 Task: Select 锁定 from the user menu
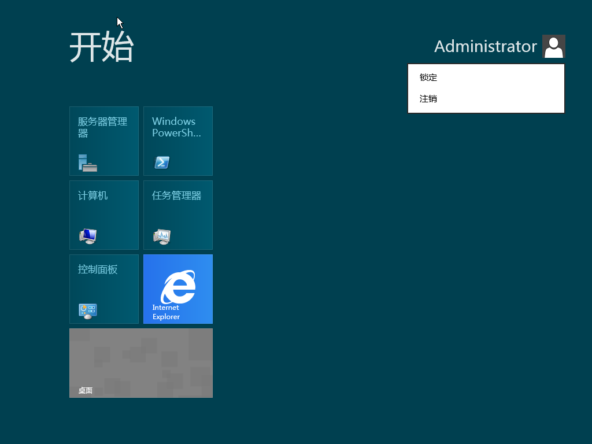pyautogui.click(x=486, y=77)
